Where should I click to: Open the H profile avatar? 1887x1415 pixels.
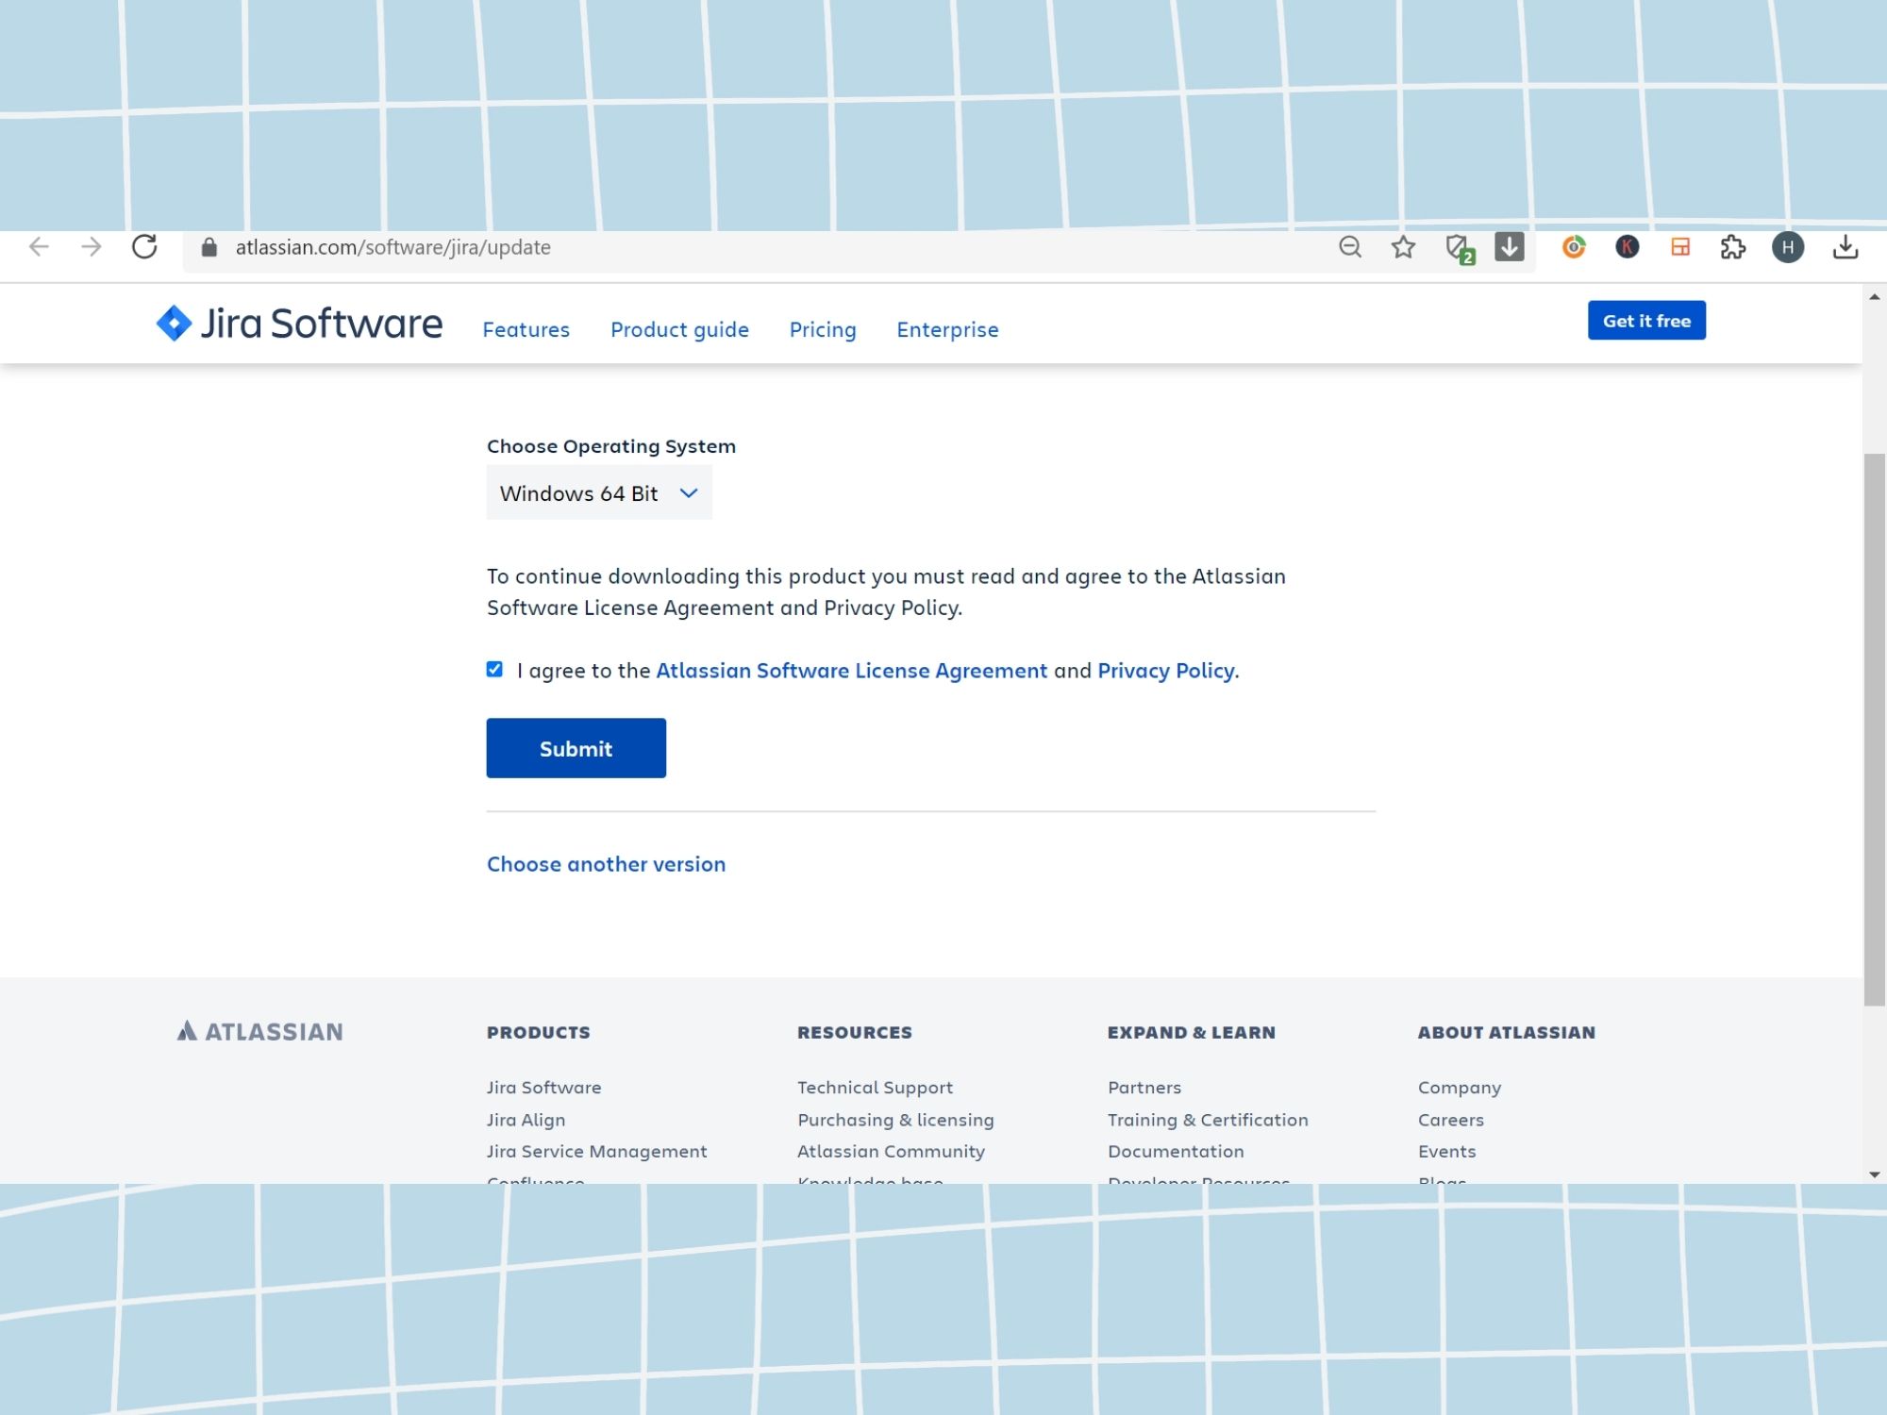tap(1788, 247)
